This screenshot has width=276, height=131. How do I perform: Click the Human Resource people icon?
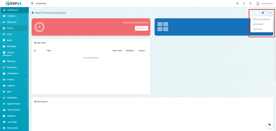(x=4, y=52)
